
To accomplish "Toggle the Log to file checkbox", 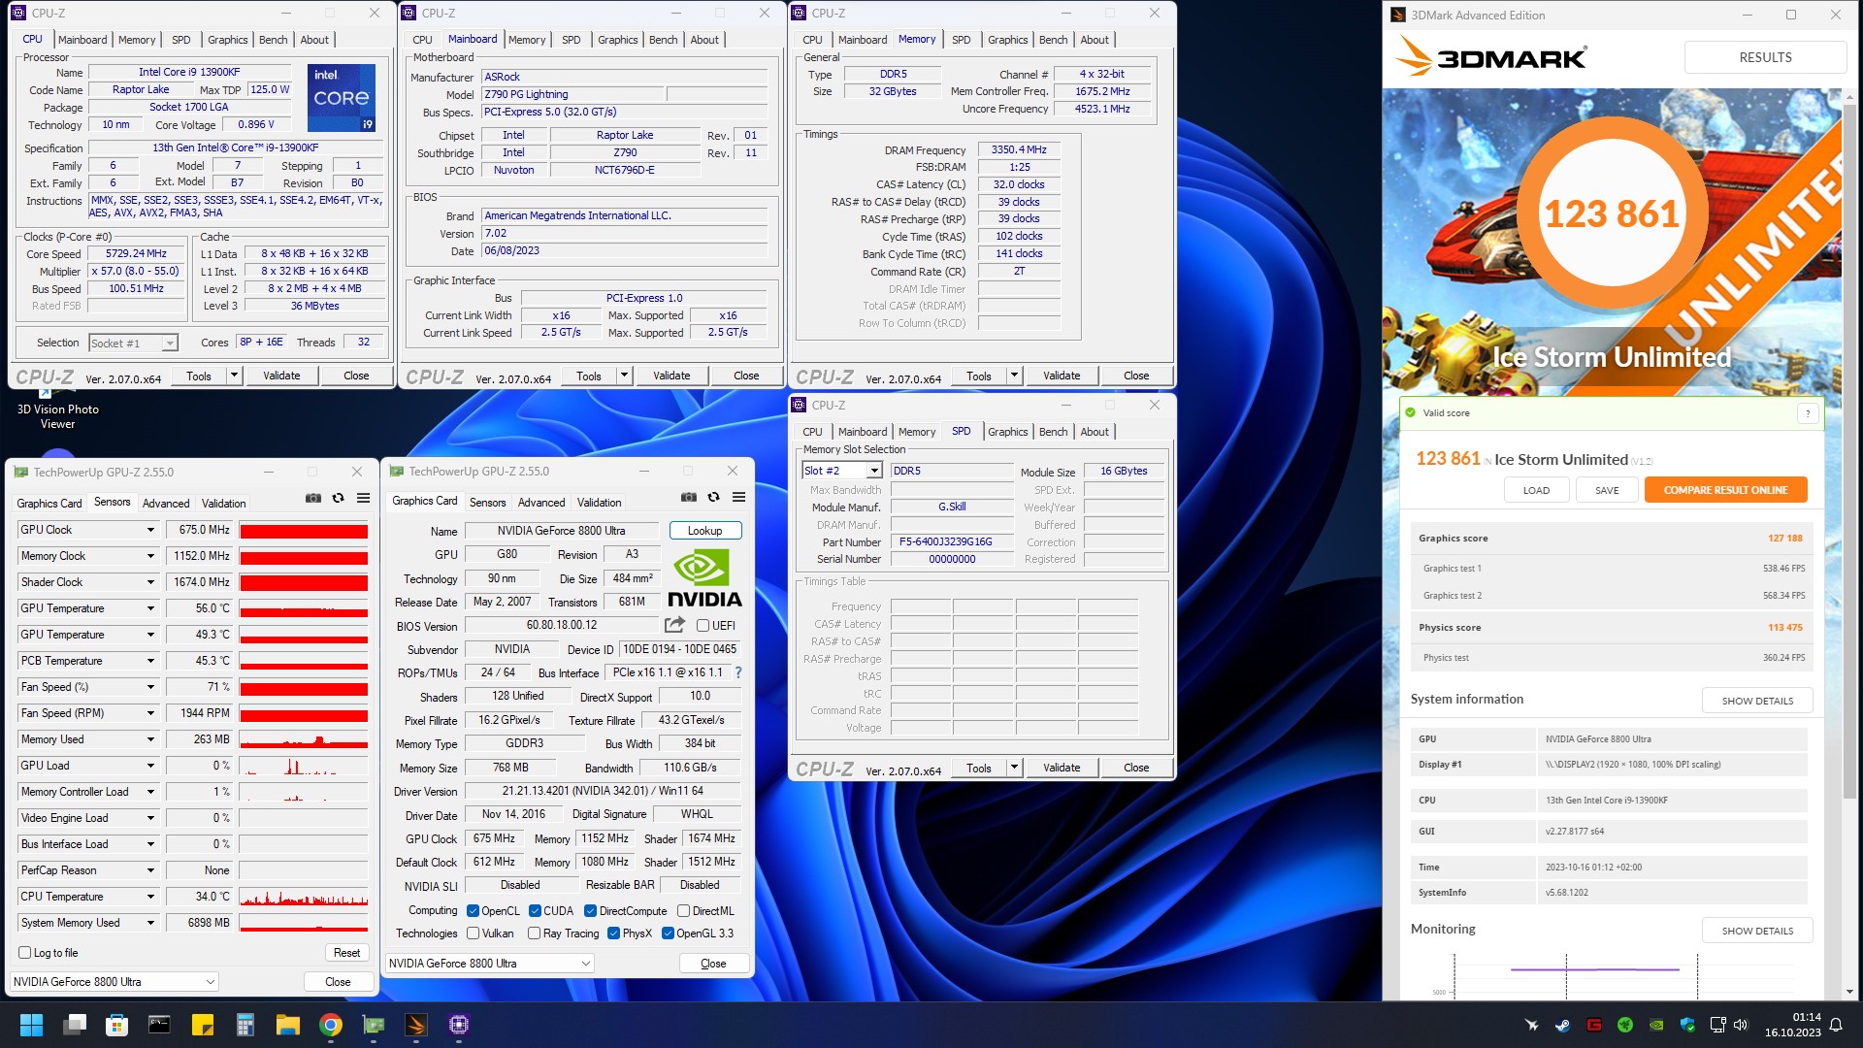I will tap(25, 953).
